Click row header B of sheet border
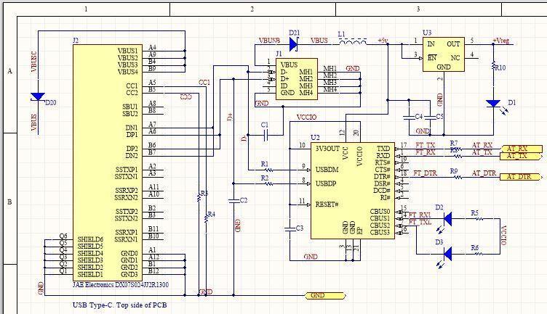The image size is (547, 314). 9,202
